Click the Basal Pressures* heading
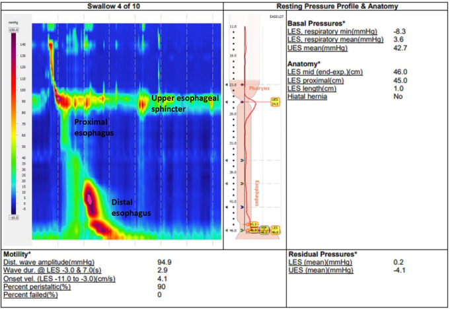This screenshot has width=450, height=309. [317, 23]
